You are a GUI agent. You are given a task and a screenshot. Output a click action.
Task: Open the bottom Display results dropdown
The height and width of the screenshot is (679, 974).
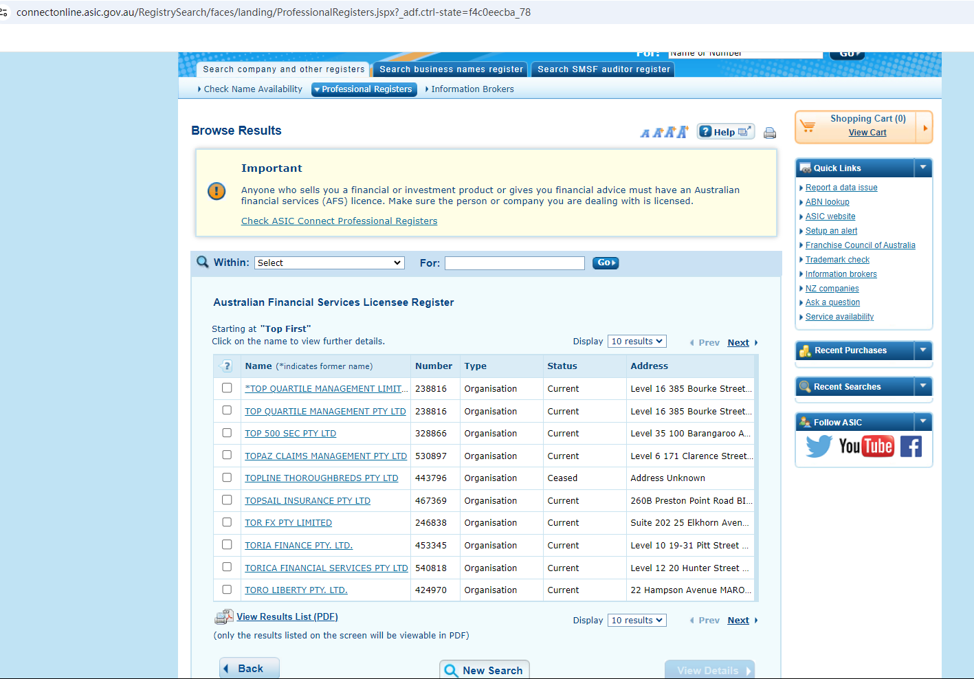637,621
